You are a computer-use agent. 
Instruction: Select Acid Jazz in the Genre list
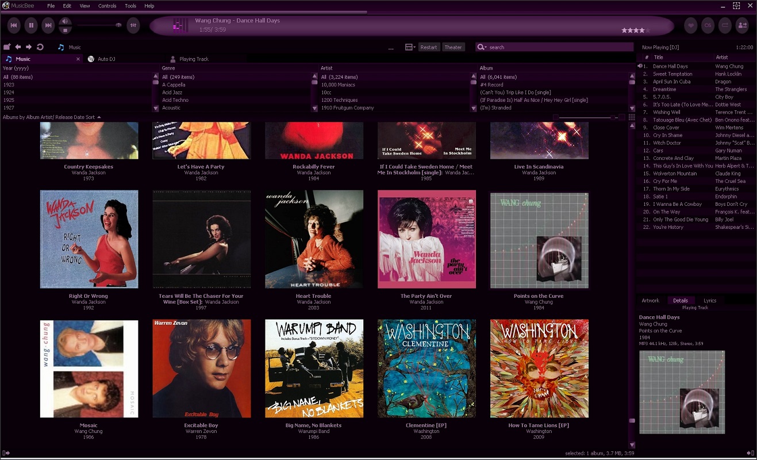click(172, 92)
